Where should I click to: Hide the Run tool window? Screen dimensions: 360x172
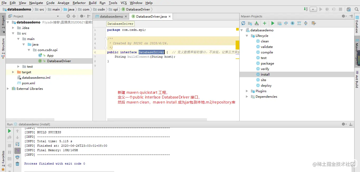click(x=351, y=124)
